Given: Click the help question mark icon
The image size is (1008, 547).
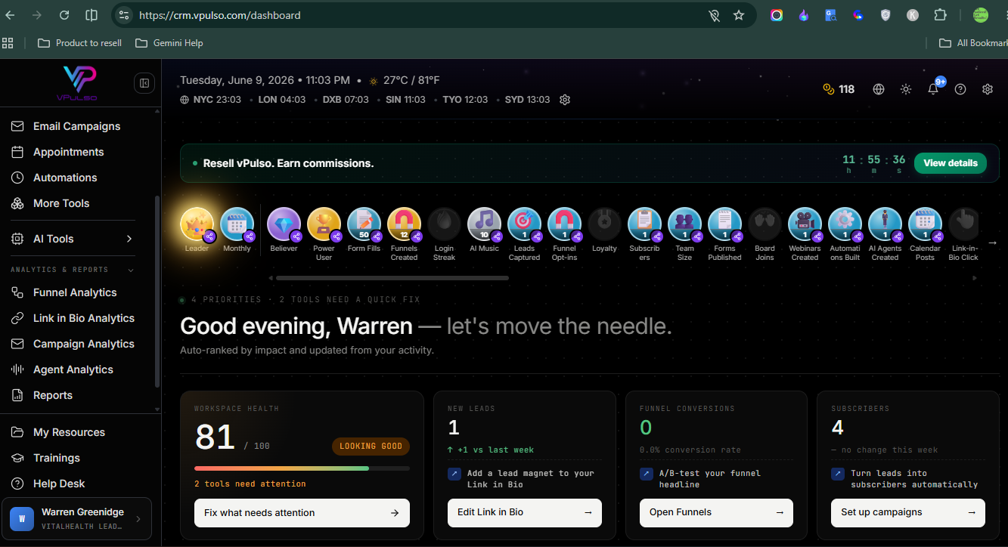Looking at the screenshot, I should (x=960, y=89).
